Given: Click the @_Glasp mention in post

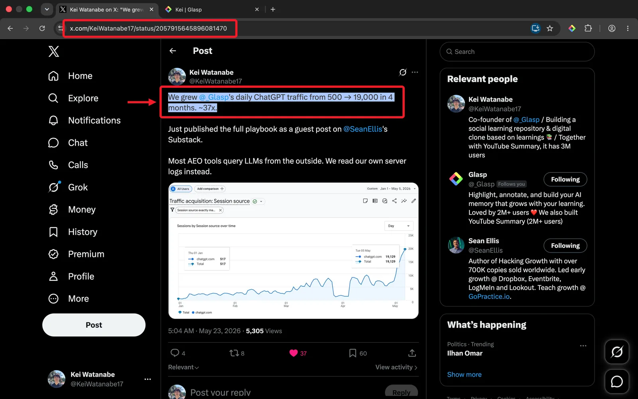Looking at the screenshot, I should pyautogui.click(x=214, y=97).
